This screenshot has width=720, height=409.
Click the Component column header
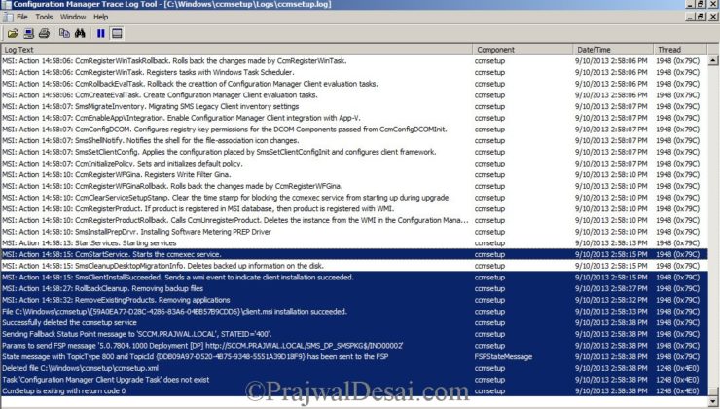point(522,50)
